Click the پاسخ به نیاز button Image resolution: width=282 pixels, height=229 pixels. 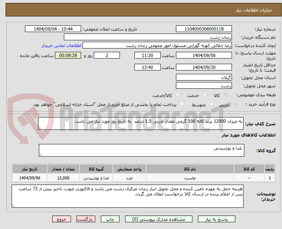[x=216, y=219]
